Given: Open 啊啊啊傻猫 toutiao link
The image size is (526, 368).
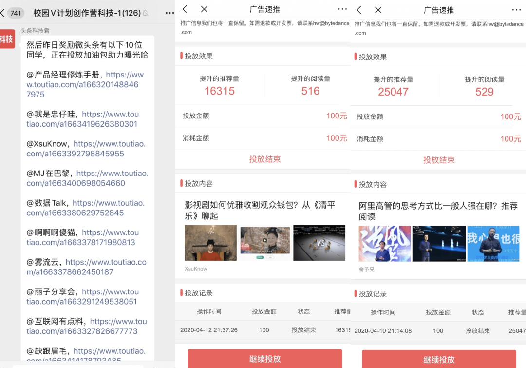Looking at the screenshot, I should click(82, 237).
